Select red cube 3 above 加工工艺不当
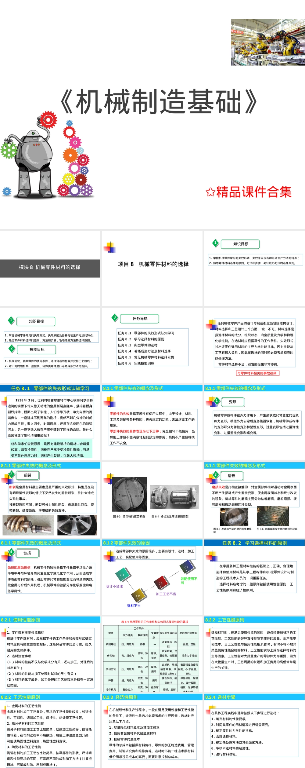Viewport: 305px width, 768px height. 160,583
